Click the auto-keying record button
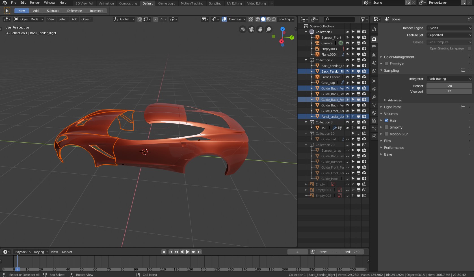474x277 pixels. pyautogui.click(x=164, y=252)
